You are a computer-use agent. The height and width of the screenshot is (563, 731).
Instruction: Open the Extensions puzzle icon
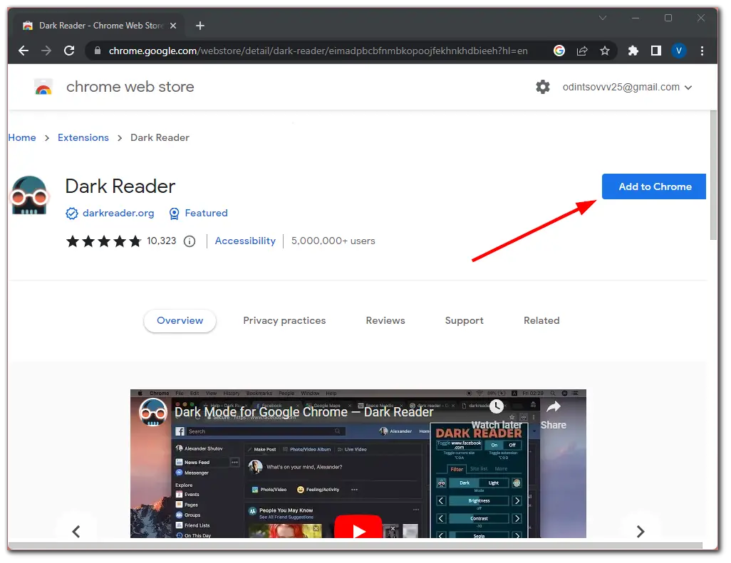pos(633,51)
